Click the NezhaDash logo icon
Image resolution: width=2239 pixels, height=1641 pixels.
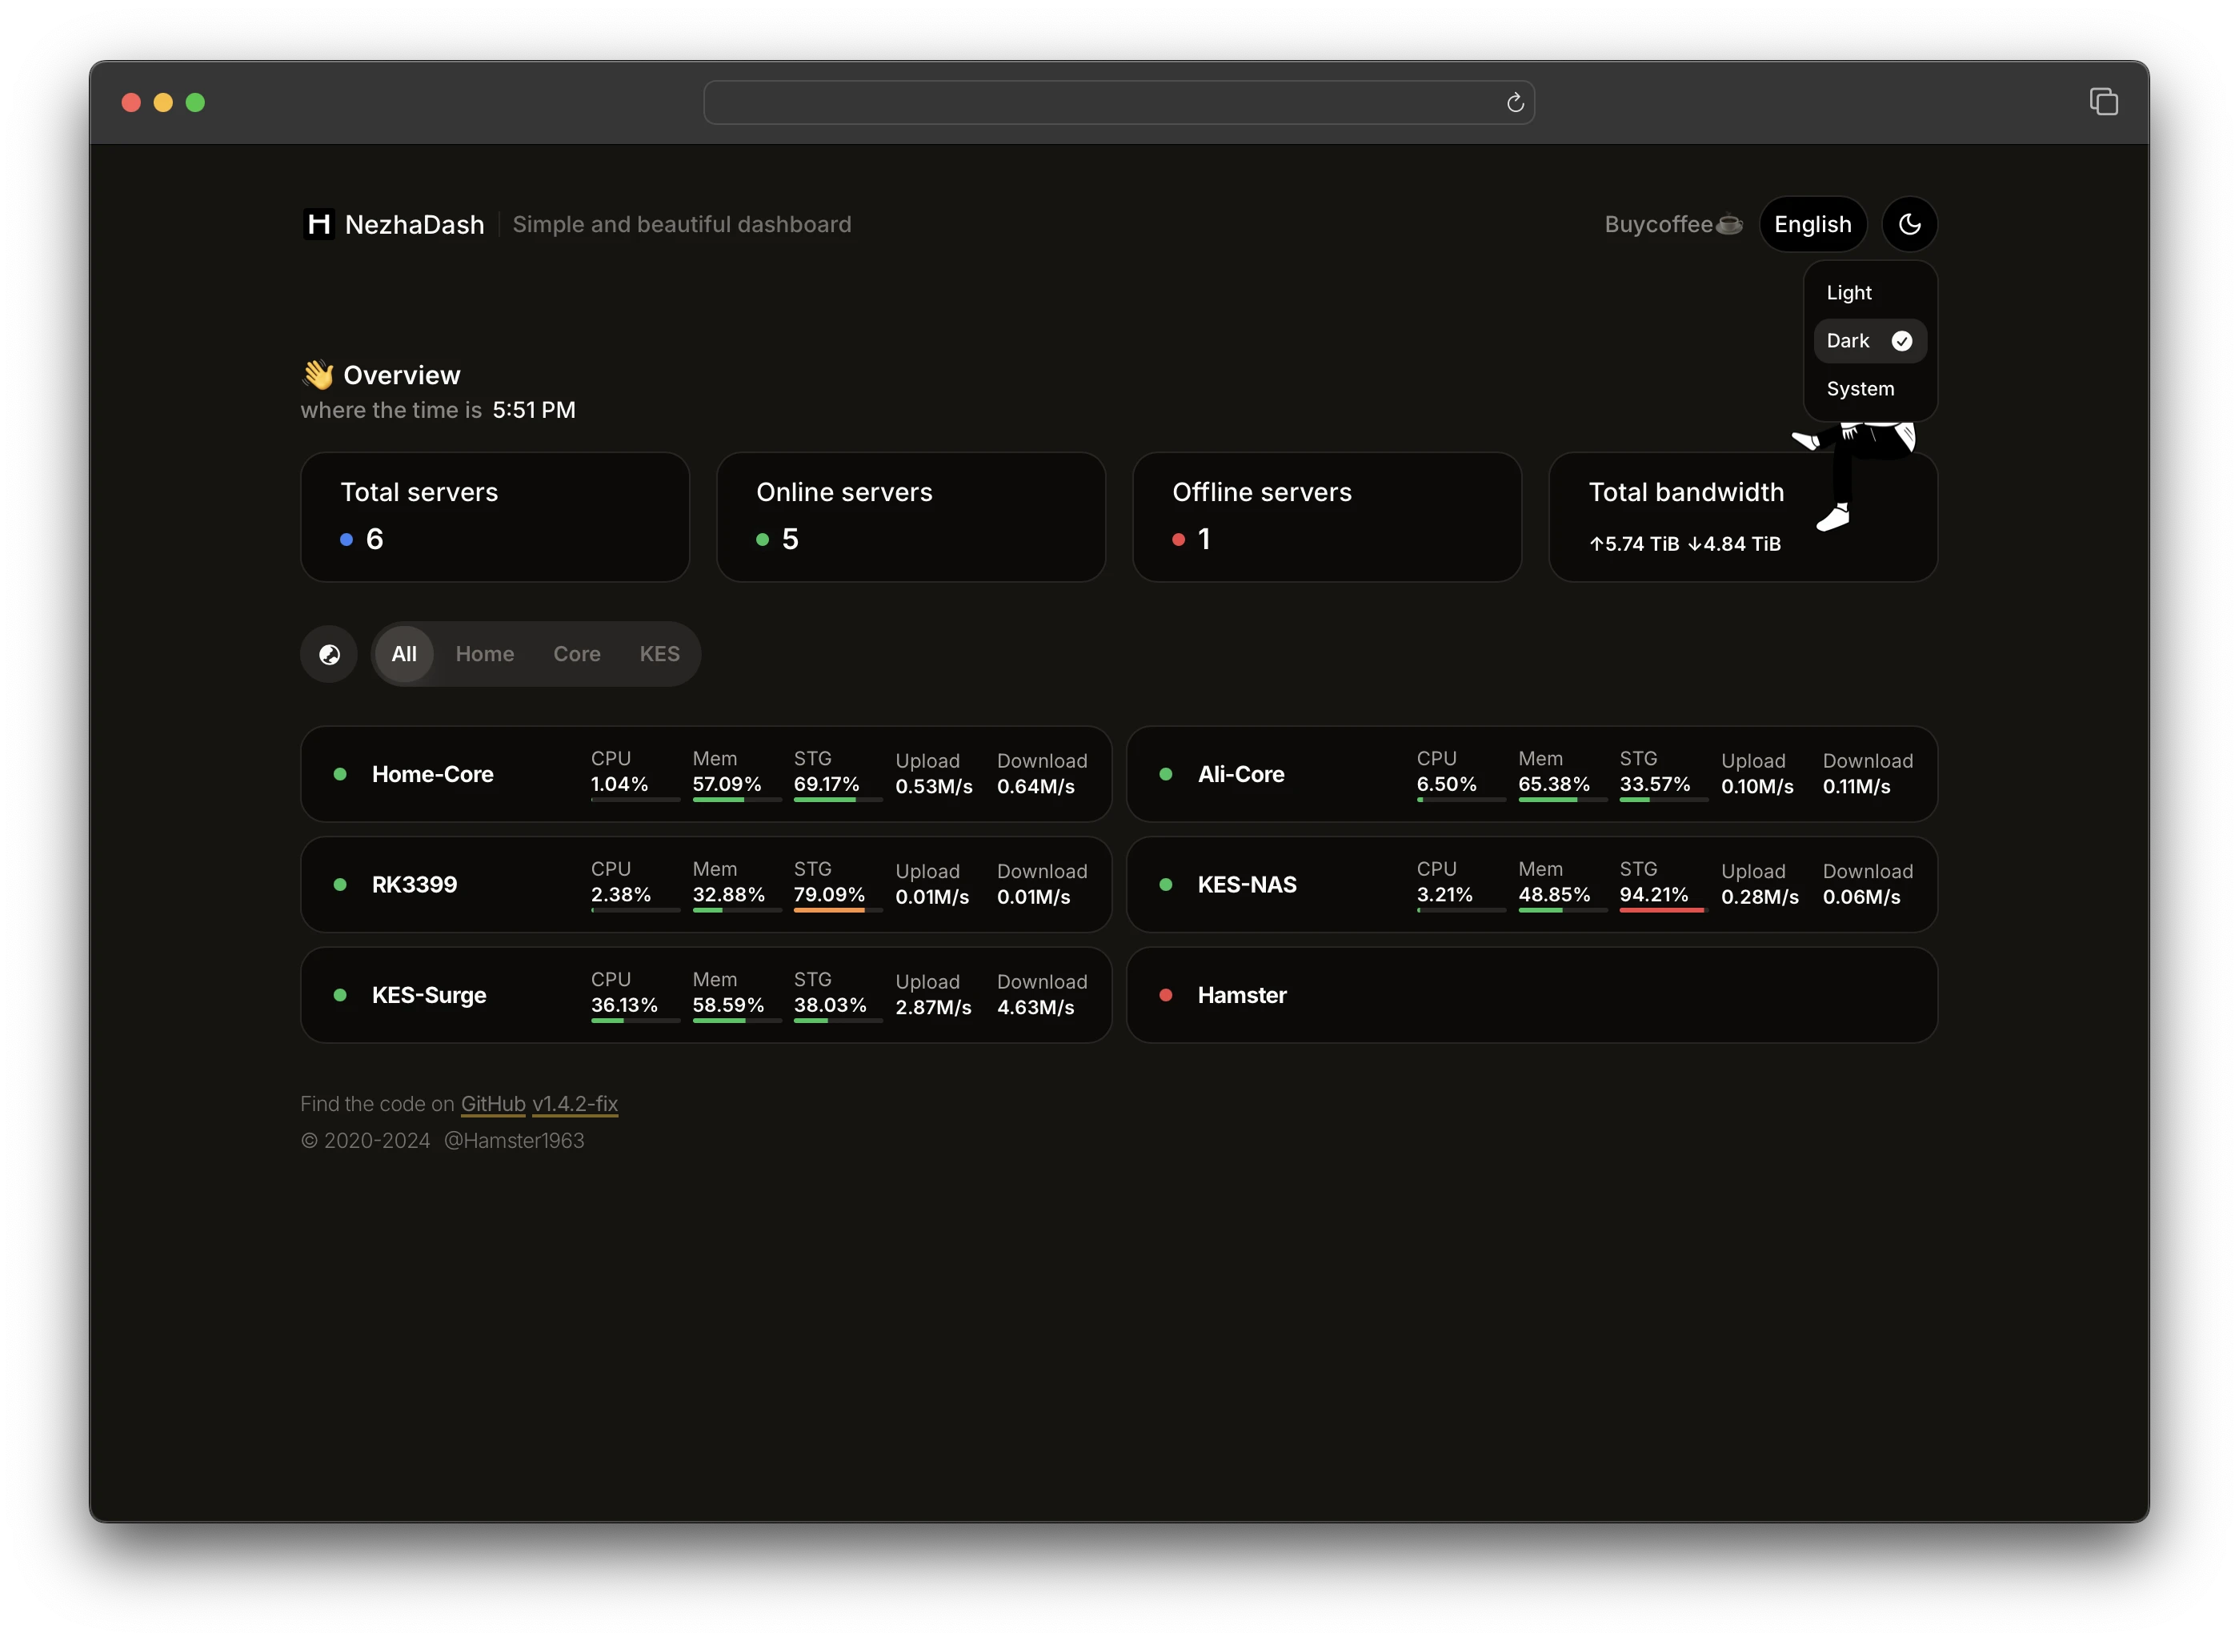pos(318,224)
